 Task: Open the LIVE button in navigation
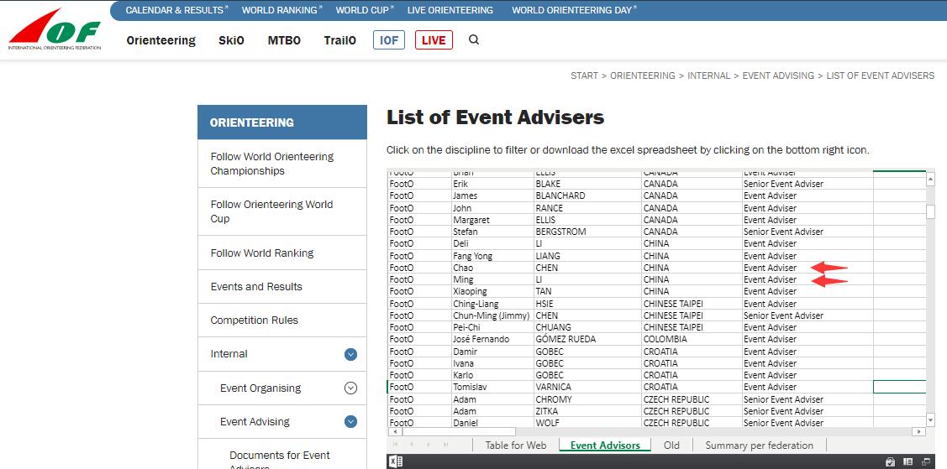433,40
